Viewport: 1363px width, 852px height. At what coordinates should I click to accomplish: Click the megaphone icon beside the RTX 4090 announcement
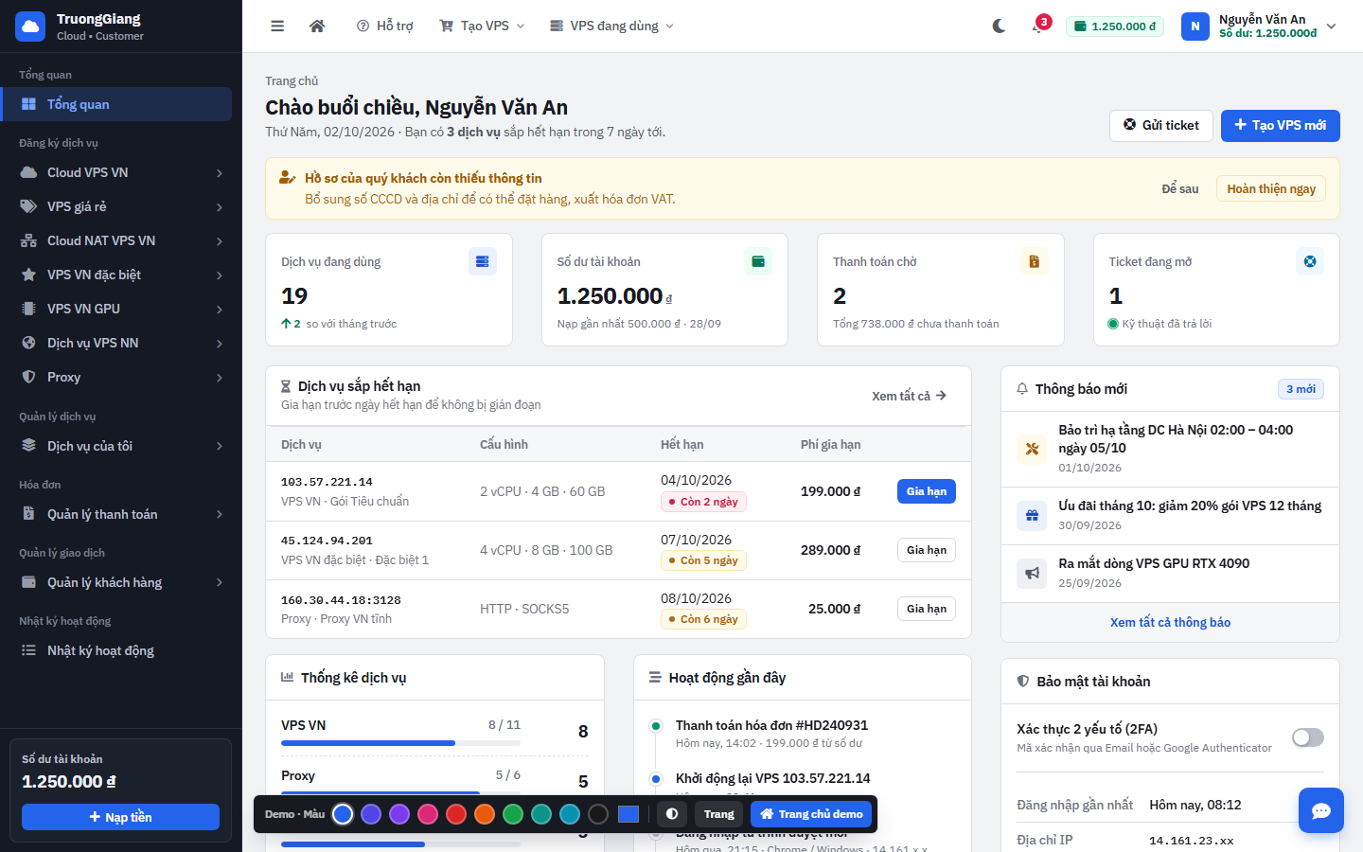click(1032, 573)
